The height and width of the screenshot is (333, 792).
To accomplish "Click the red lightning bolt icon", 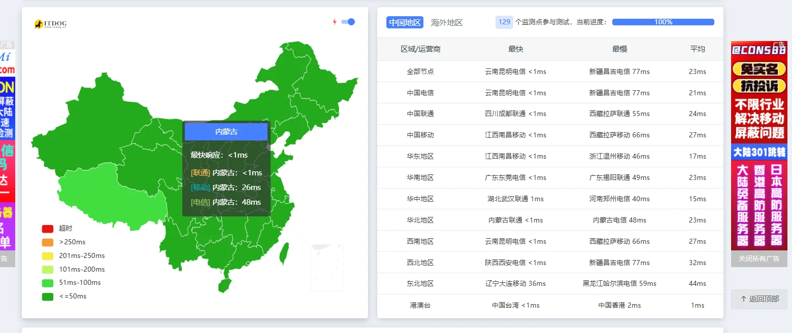I will coord(335,22).
